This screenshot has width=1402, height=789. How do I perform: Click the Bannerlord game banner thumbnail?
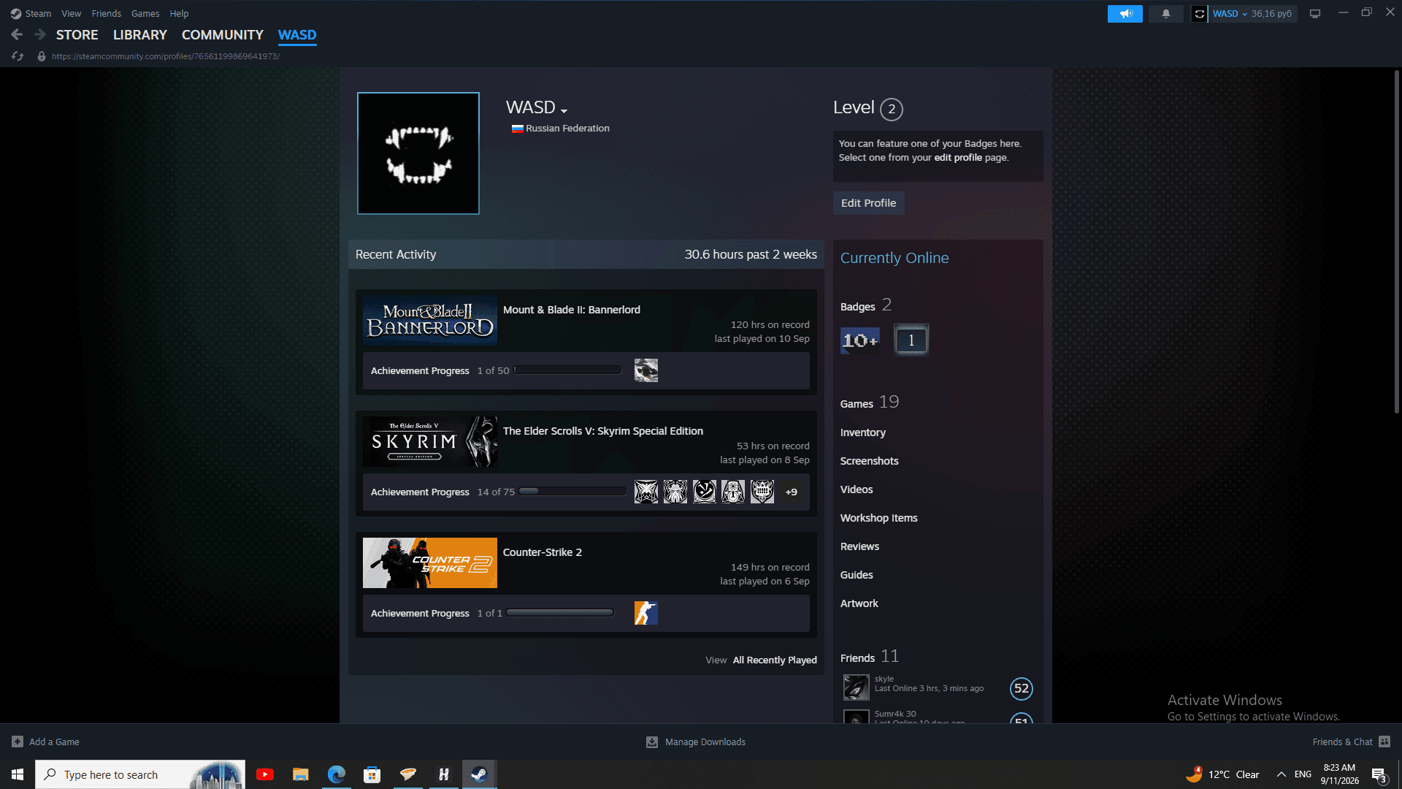[430, 321]
